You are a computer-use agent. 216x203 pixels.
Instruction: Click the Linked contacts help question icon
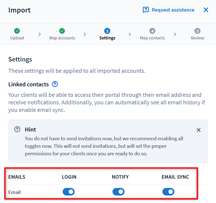click(55, 84)
